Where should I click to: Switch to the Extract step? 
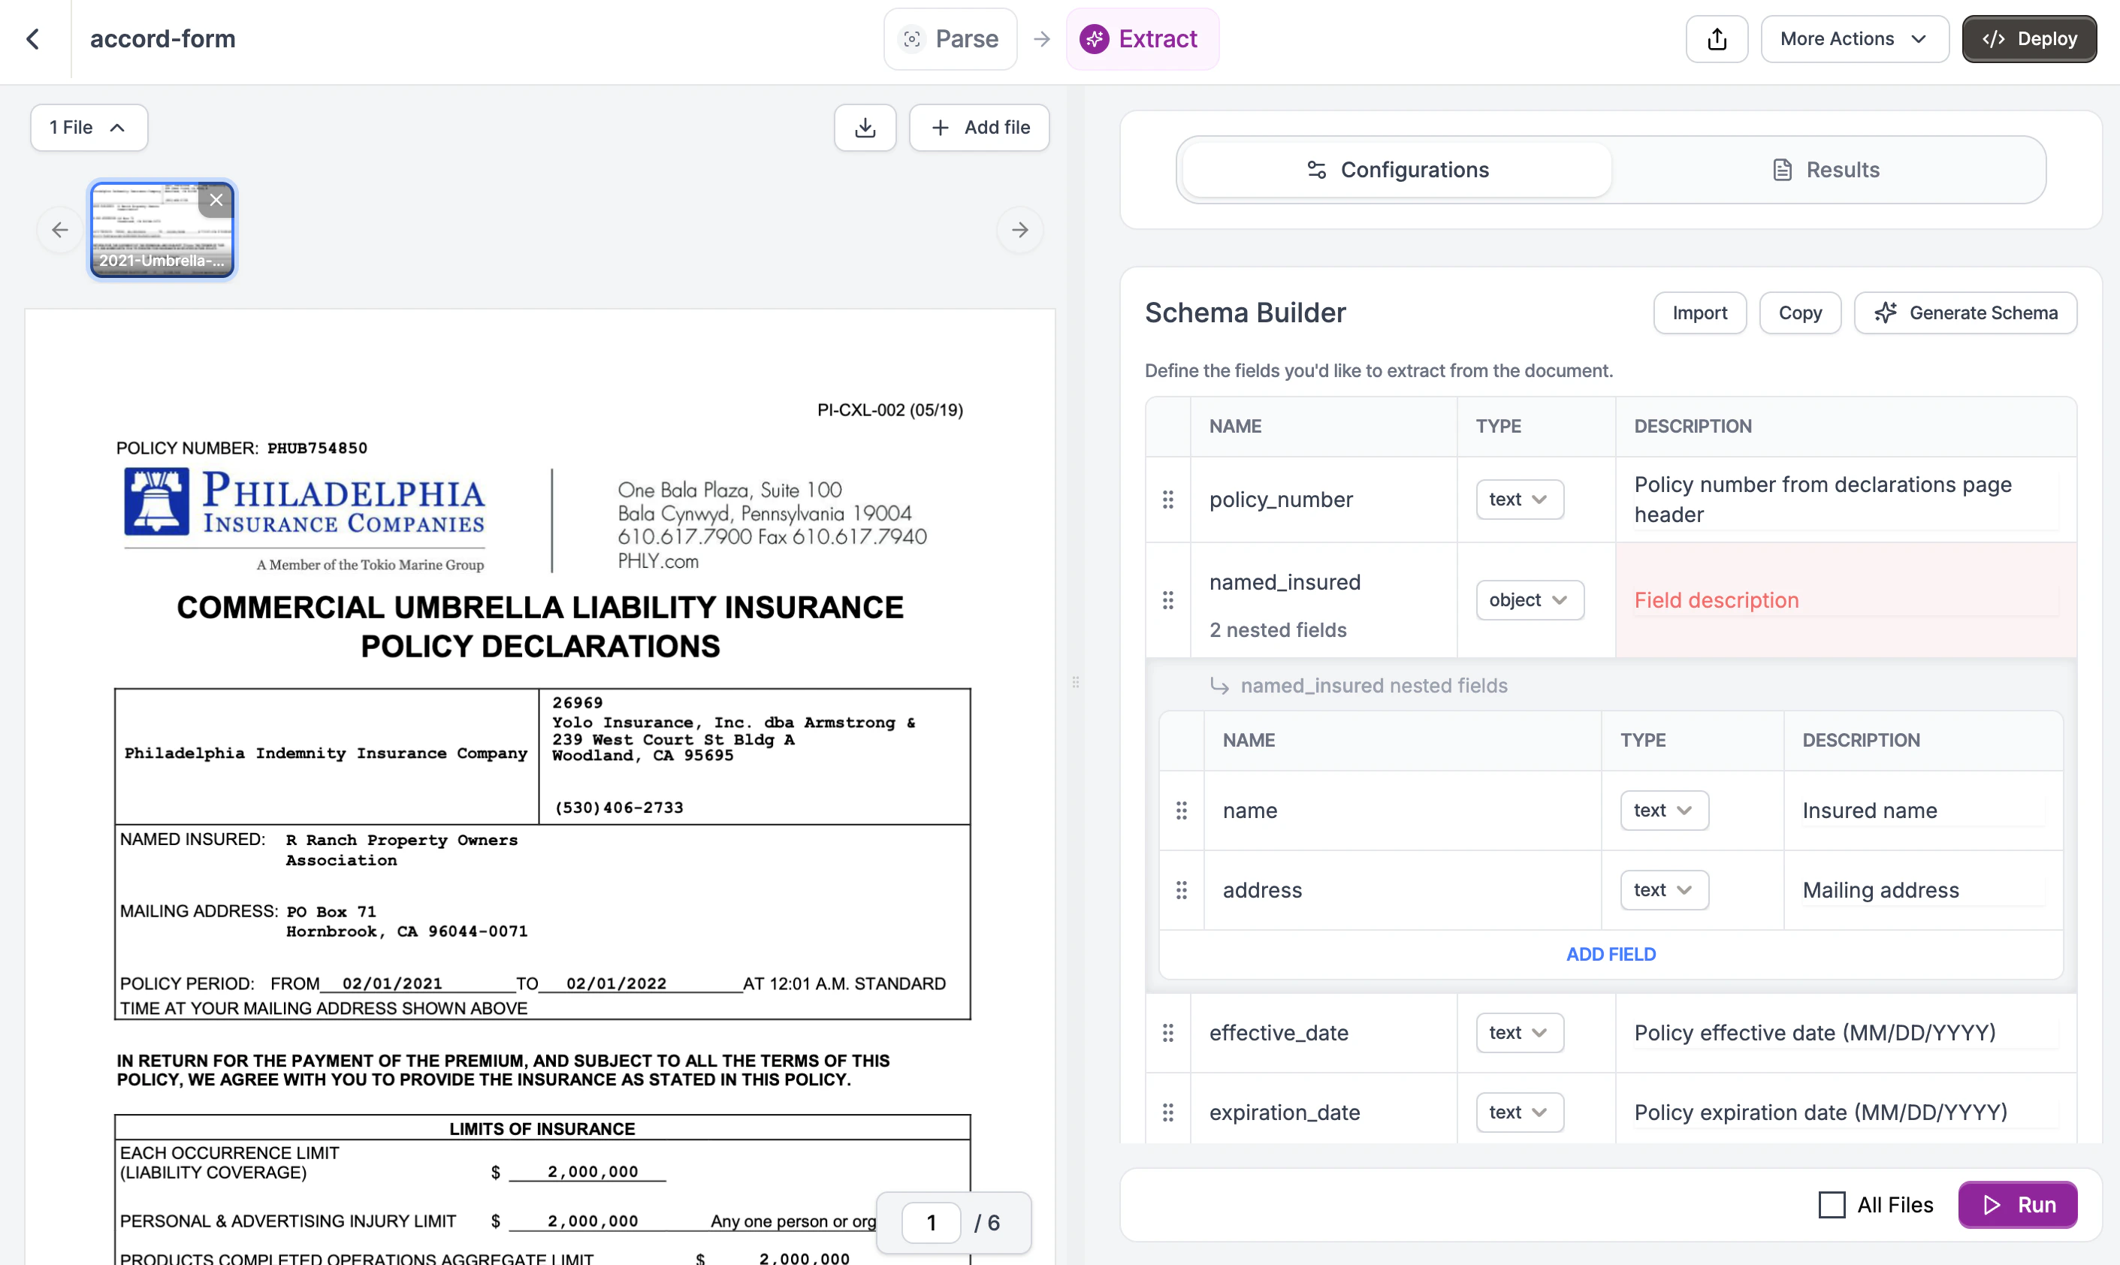coord(1141,38)
